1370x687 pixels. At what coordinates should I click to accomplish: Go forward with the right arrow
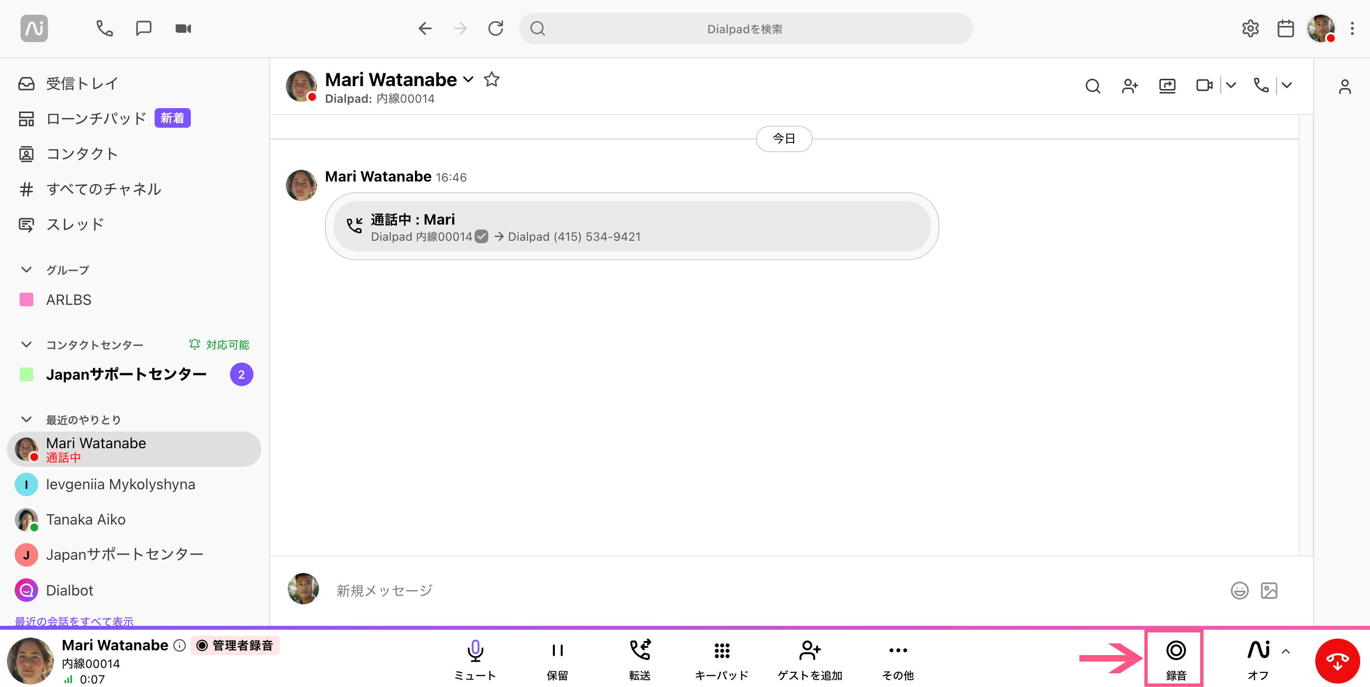click(x=460, y=28)
